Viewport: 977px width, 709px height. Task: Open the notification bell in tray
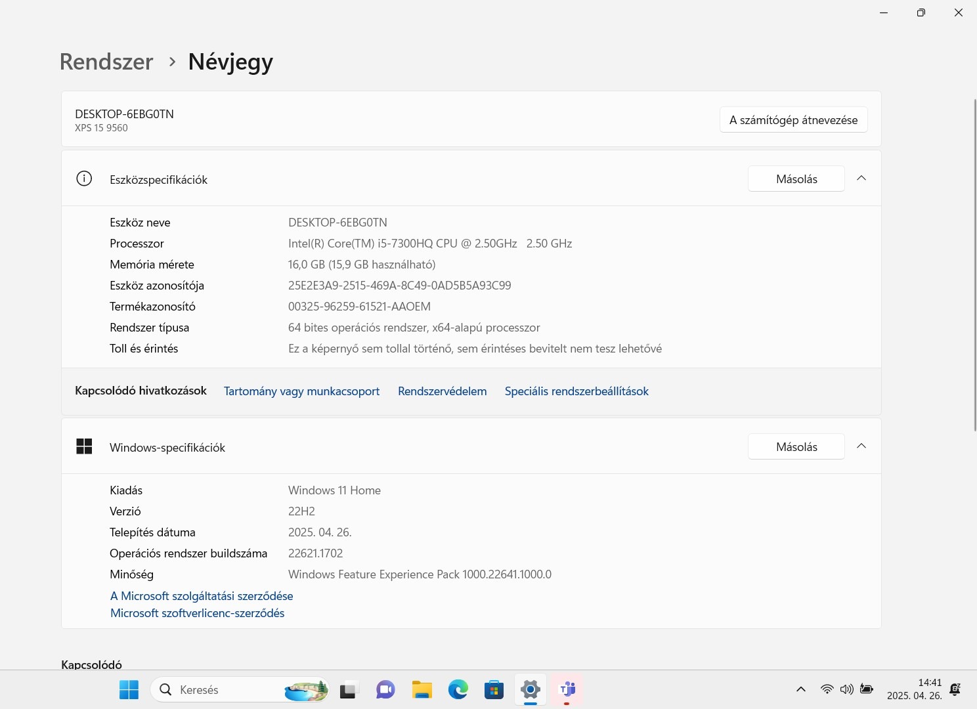point(955,689)
